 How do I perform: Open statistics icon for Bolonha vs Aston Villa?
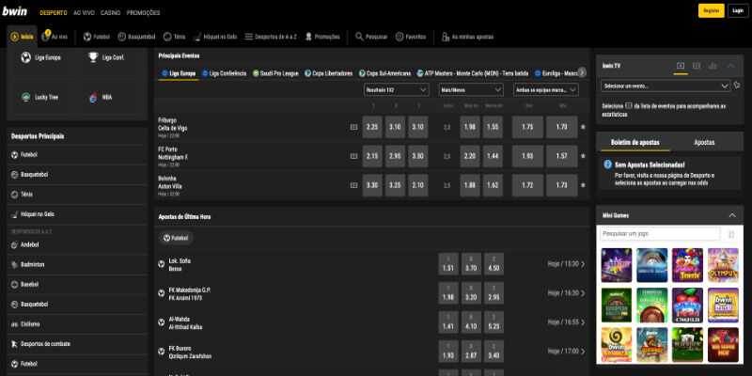click(x=354, y=185)
